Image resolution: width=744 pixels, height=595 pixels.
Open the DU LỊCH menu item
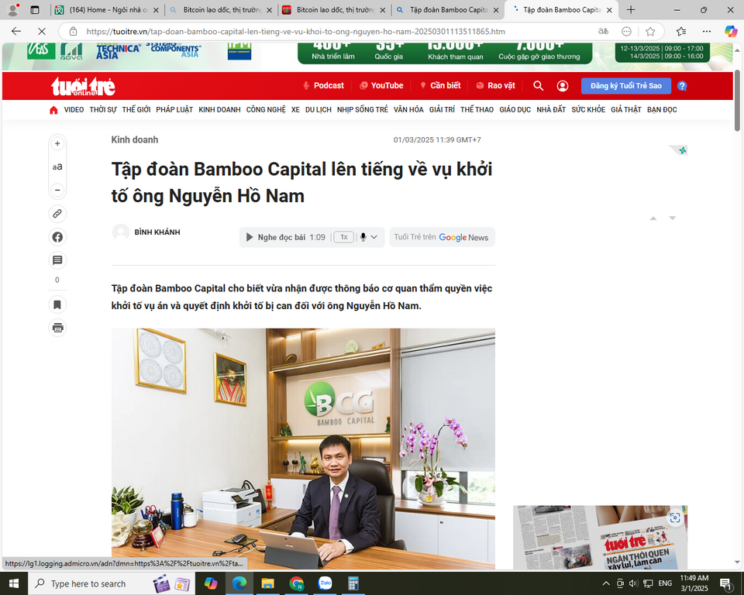click(x=319, y=110)
